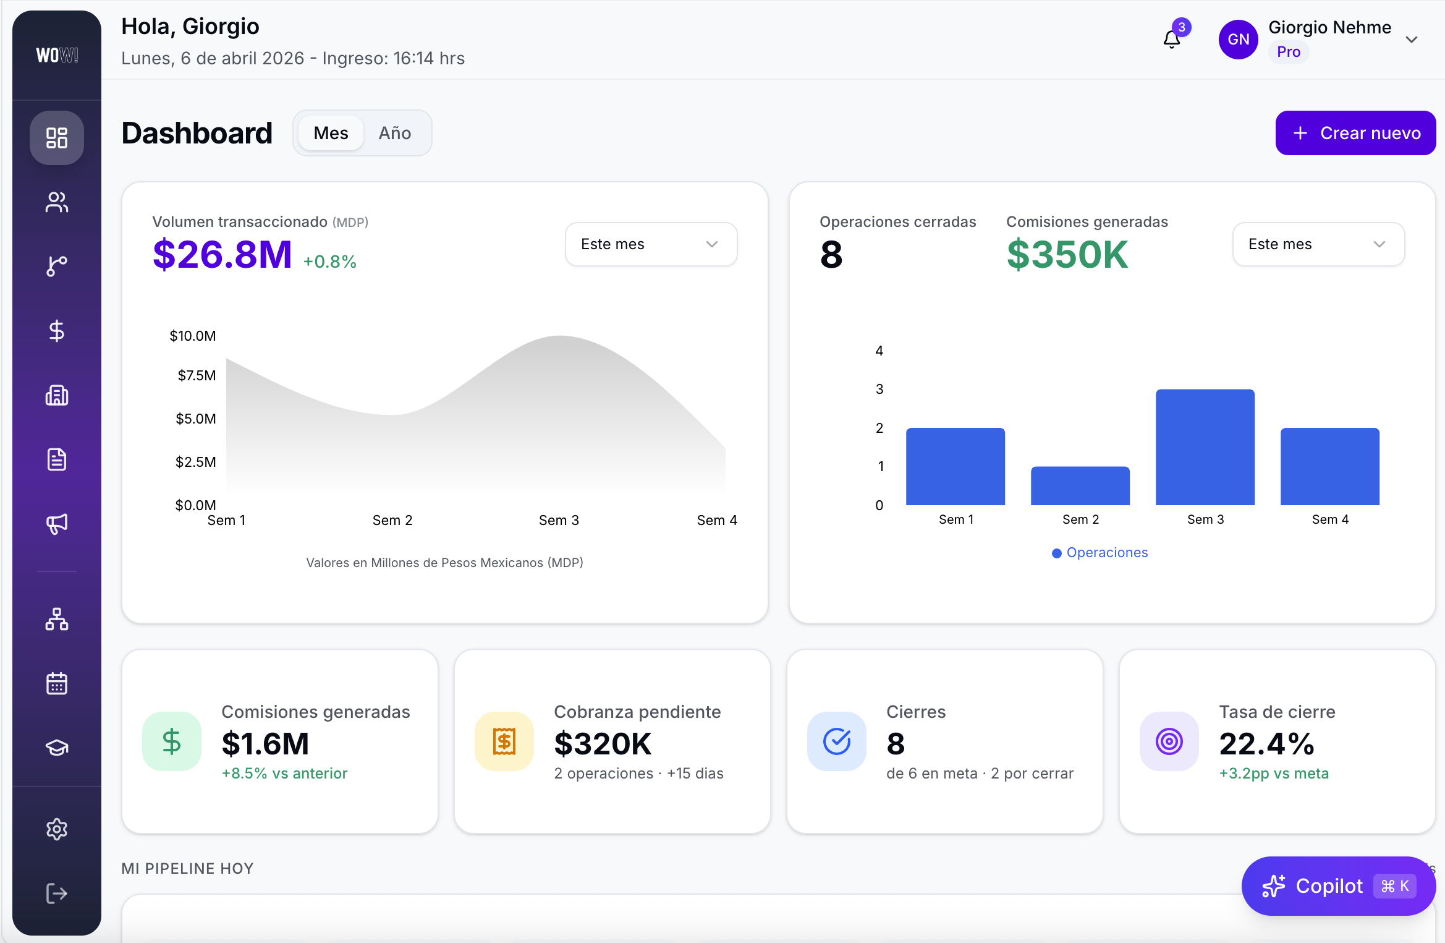Open settings via the gear icon
This screenshot has height=943, width=1445.
(x=57, y=829)
